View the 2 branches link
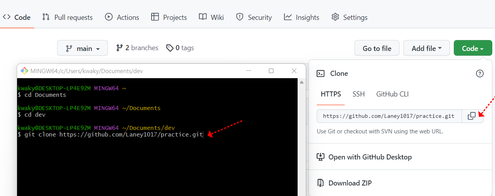The image size is (495, 196). click(138, 48)
